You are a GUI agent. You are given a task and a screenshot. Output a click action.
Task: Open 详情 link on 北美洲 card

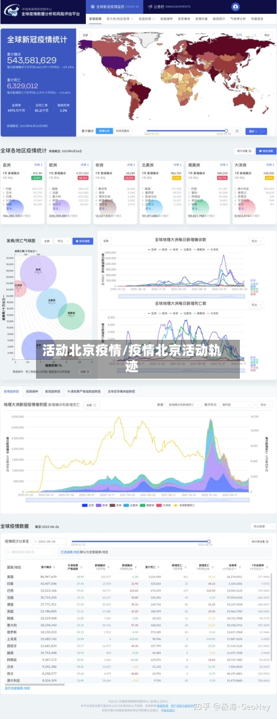click(177, 165)
